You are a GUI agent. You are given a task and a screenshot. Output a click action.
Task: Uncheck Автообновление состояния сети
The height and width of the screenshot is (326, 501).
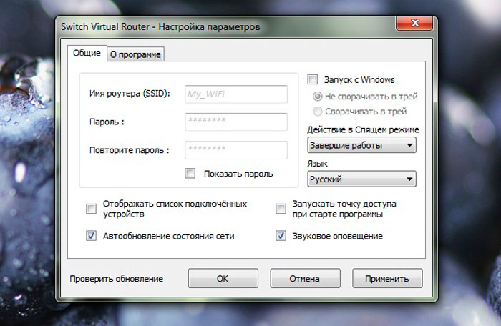coord(92,236)
